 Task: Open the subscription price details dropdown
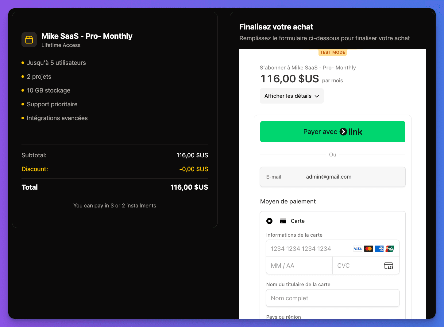click(291, 96)
